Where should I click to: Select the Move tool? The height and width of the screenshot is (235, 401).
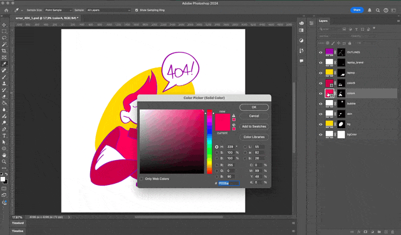coord(4,25)
